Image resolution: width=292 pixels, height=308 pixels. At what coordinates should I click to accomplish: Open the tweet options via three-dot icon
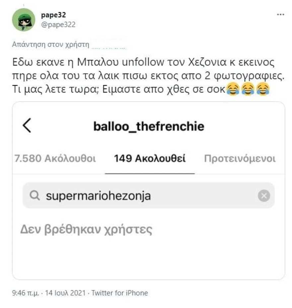pyautogui.click(x=281, y=14)
